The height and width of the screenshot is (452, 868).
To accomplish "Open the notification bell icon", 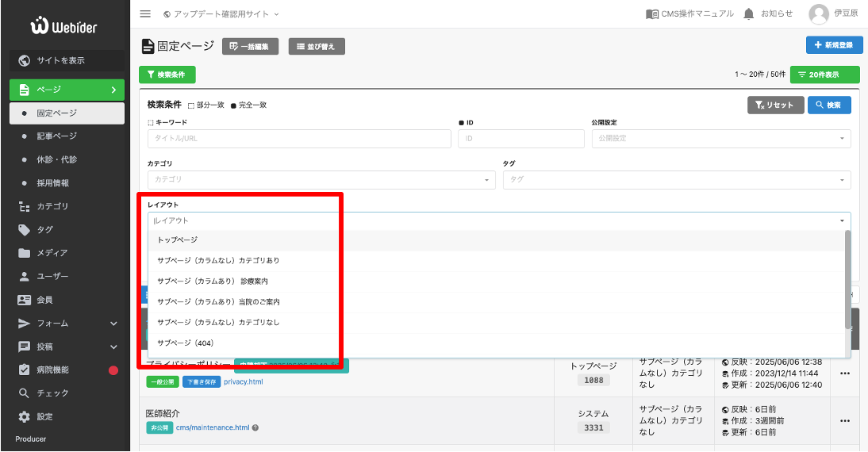I will pos(749,14).
